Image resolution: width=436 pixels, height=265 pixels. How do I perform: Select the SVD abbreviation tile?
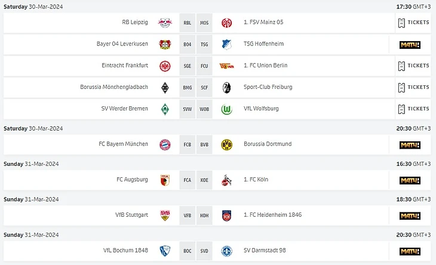(x=204, y=251)
